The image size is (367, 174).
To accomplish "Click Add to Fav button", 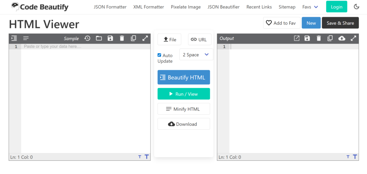I will pos(281,23).
